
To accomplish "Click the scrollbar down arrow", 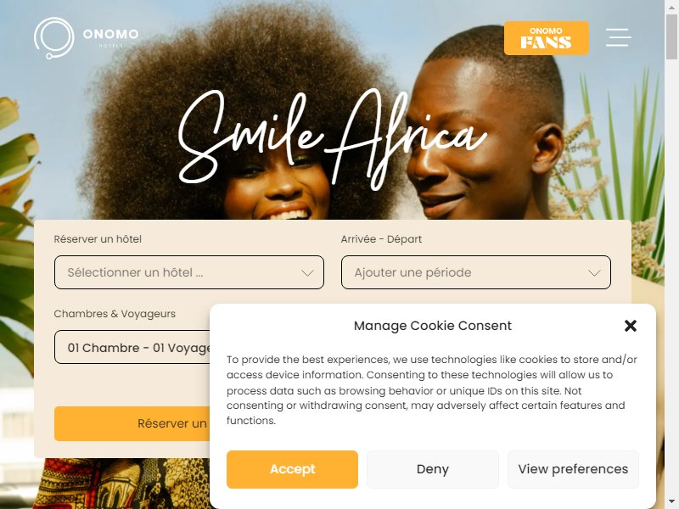I will coord(671,503).
